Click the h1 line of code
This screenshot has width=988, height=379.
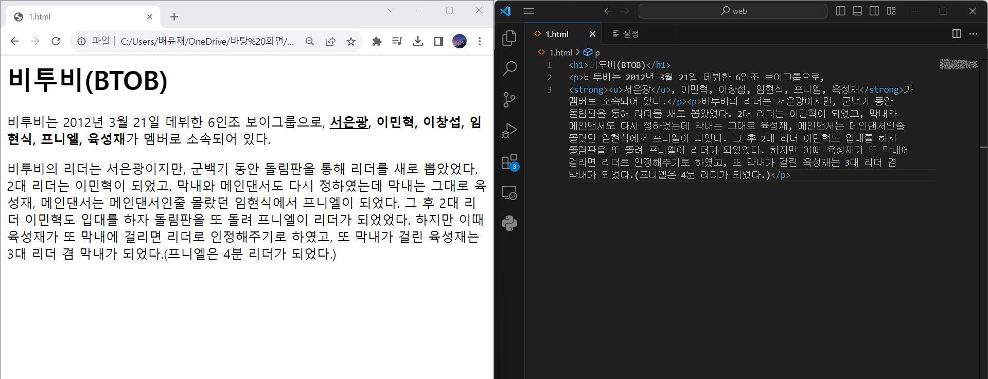(x=620, y=65)
